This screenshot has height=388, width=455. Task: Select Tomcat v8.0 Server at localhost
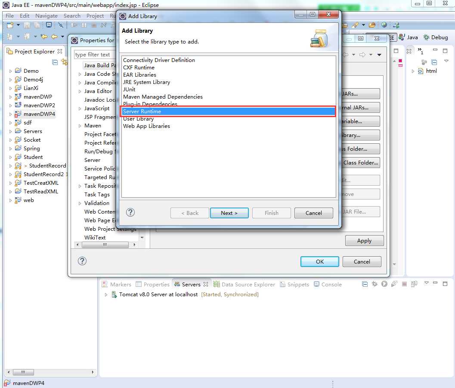(x=158, y=295)
